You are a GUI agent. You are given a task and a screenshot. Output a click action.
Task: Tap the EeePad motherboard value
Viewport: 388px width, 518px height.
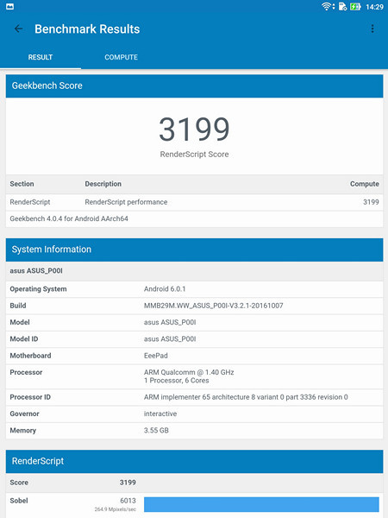(x=156, y=356)
